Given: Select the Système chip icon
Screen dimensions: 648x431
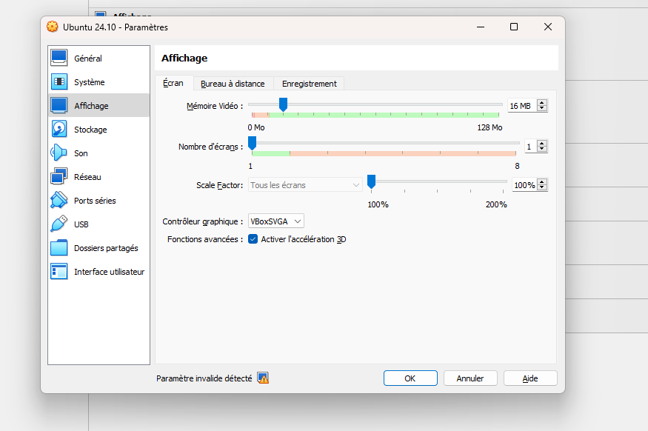Looking at the screenshot, I should [59, 81].
